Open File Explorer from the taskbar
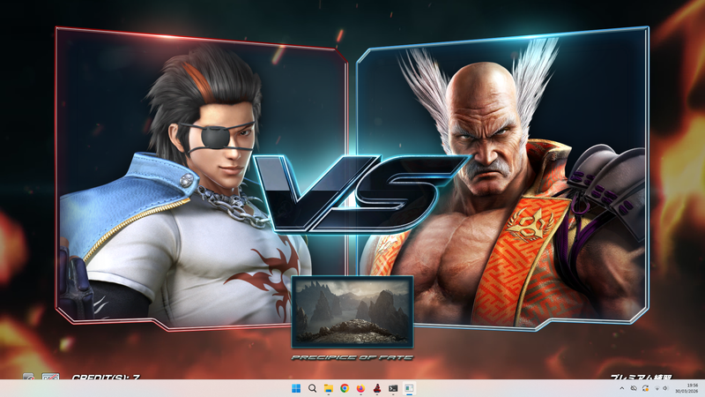 pos(328,388)
